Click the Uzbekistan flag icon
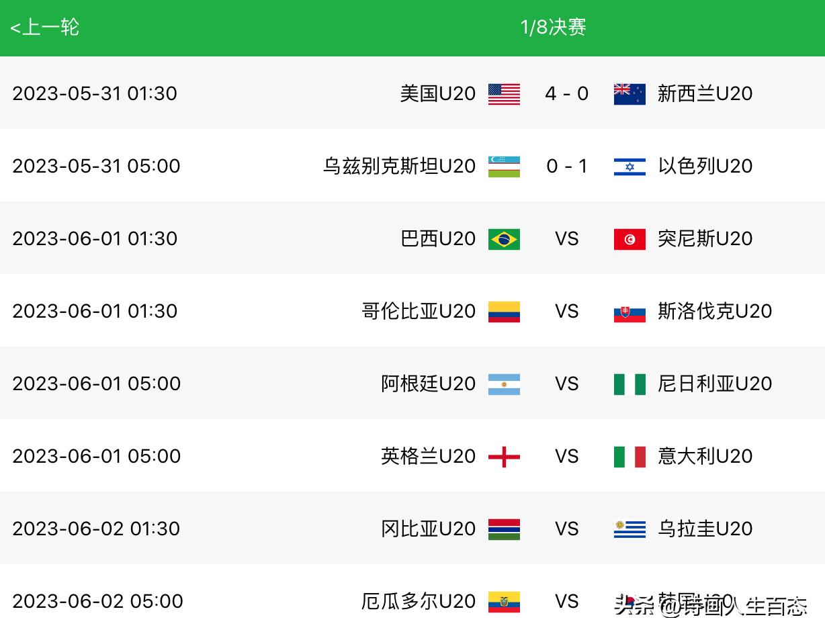Screen dimensions: 825x634 504,167
